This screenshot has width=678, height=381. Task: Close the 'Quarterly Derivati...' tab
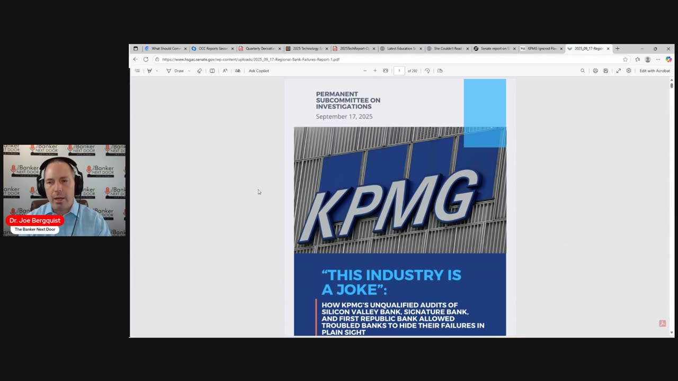point(280,49)
